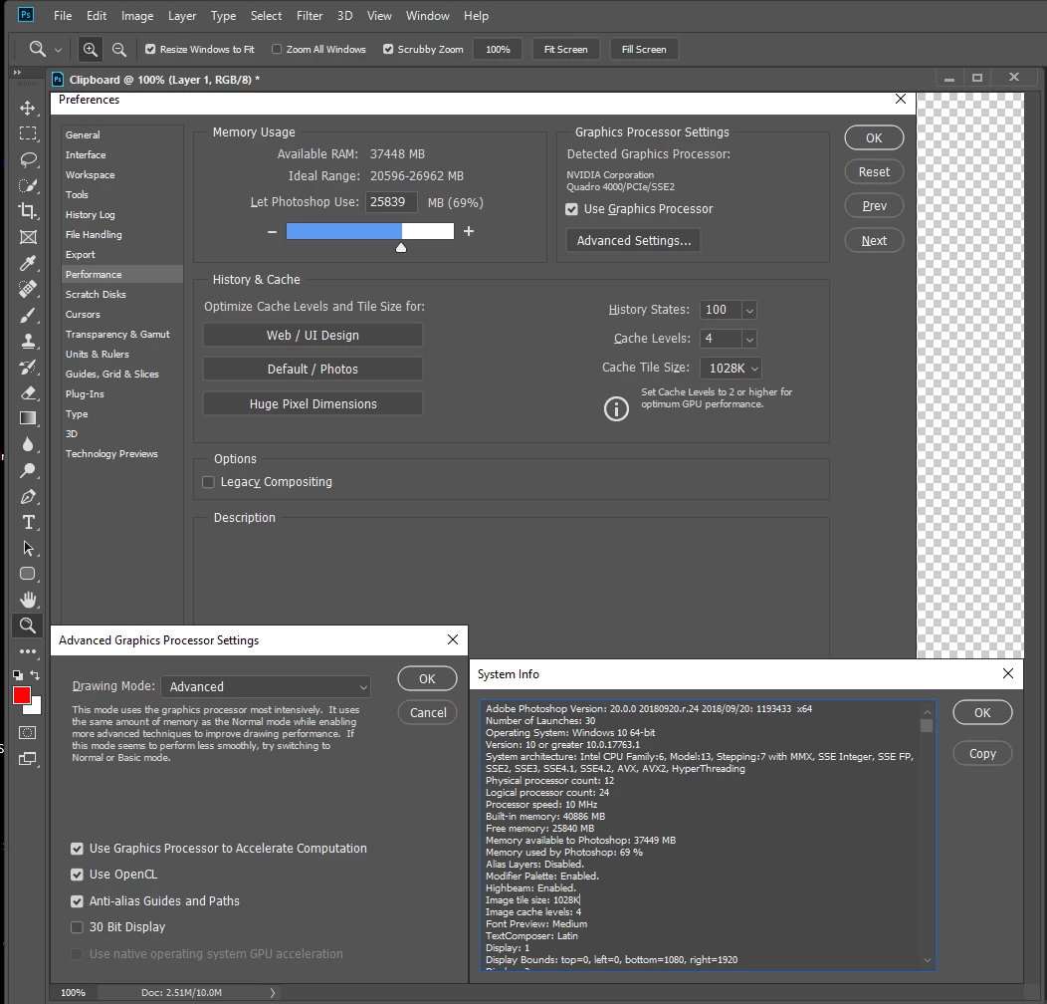This screenshot has height=1004, width=1047.
Task: Open the History States dropdown
Action: click(x=749, y=310)
